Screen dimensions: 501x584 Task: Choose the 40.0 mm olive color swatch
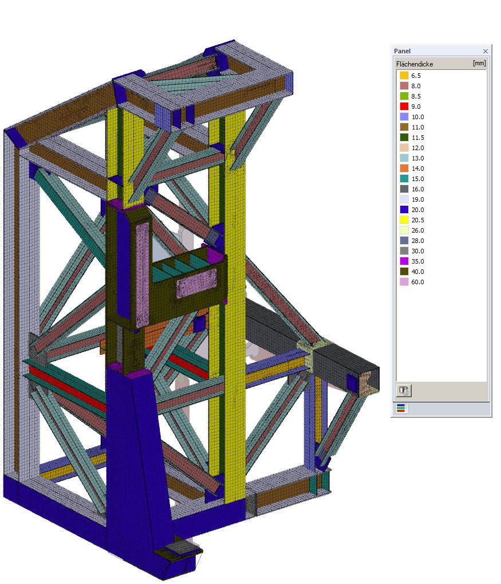pyautogui.click(x=404, y=272)
